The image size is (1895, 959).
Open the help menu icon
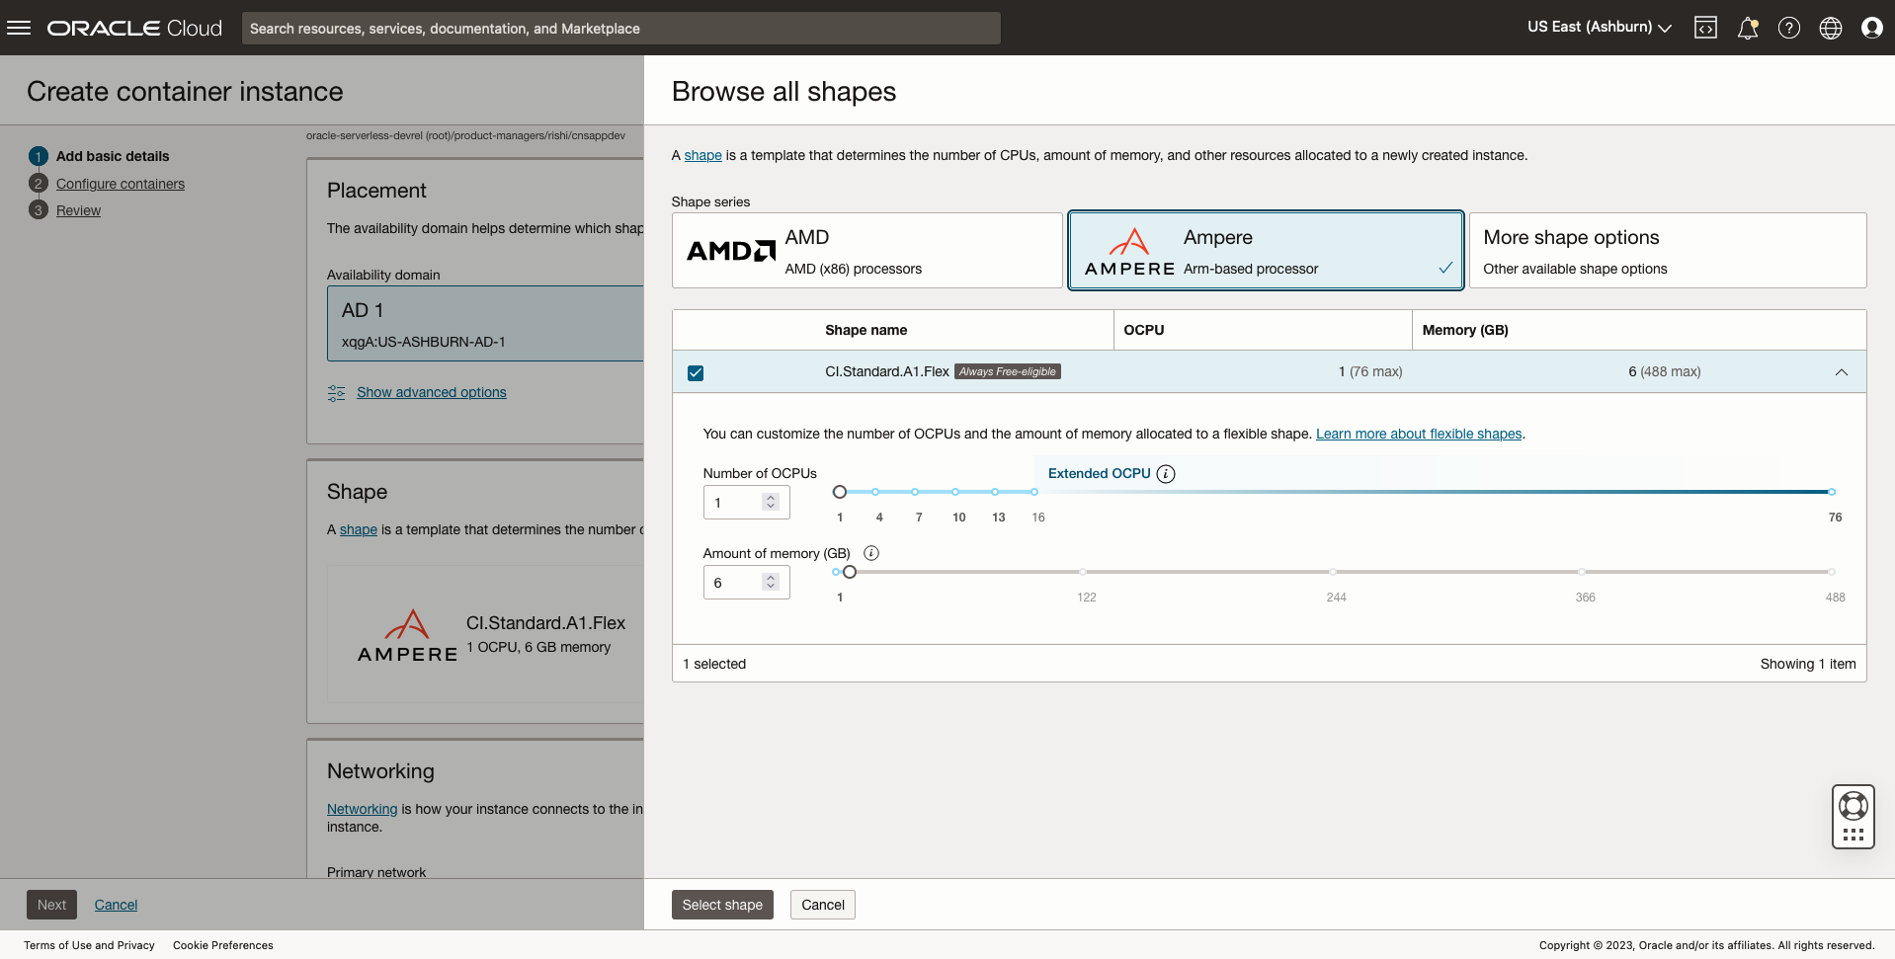coord(1788,27)
